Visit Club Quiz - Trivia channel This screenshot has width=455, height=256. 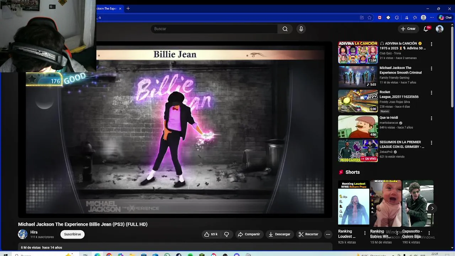tap(390, 53)
